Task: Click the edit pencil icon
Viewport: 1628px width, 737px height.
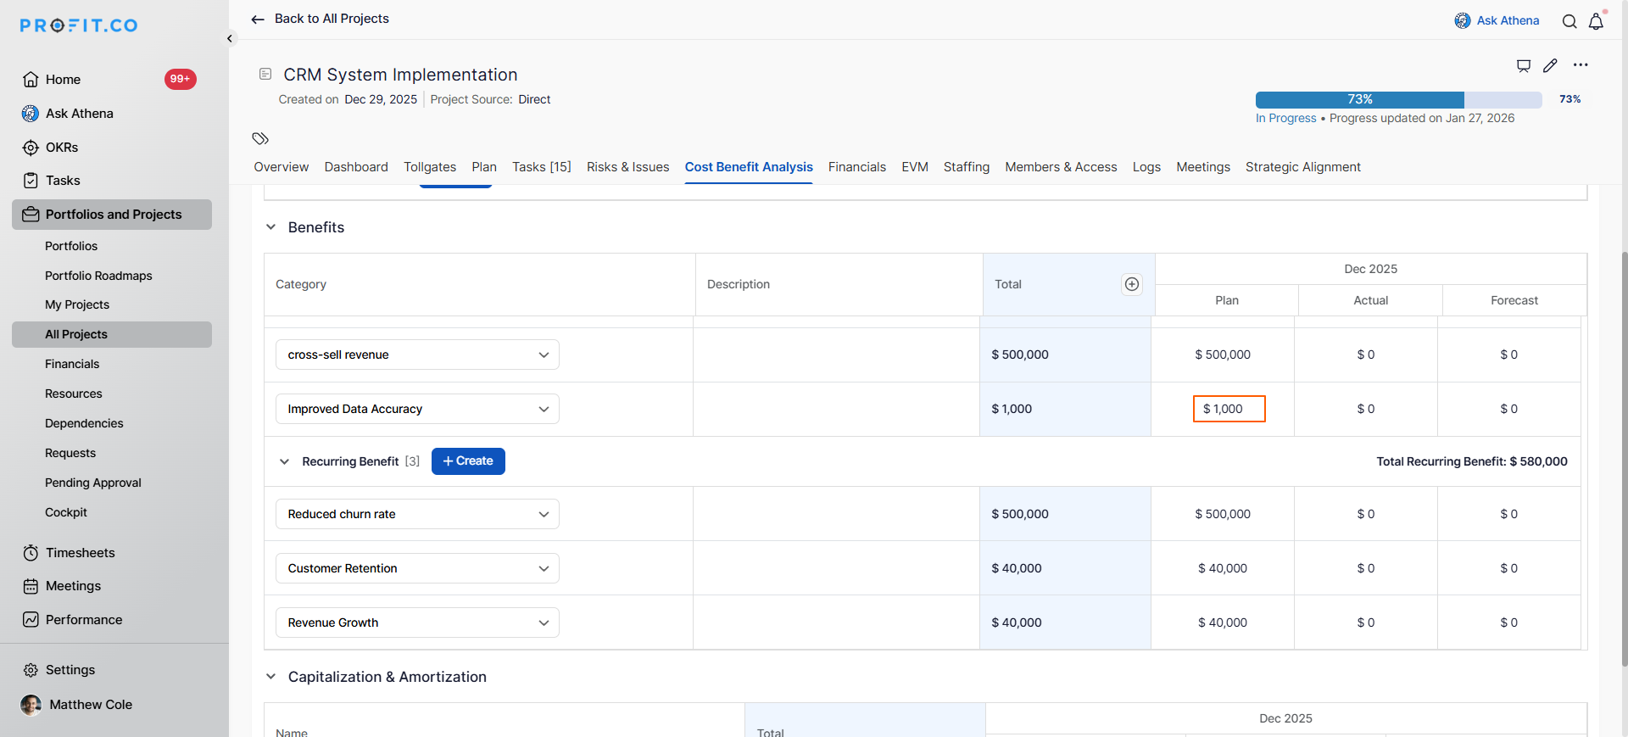Action: (x=1550, y=65)
